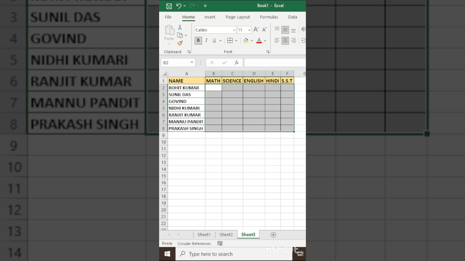Switch to the Insert ribbon tab
Screen dimensions: 465x261
(x=210, y=17)
